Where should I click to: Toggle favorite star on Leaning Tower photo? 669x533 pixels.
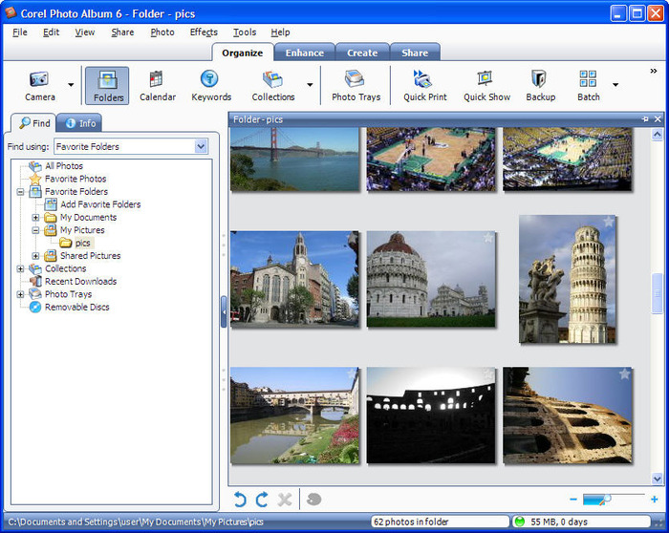(609, 222)
